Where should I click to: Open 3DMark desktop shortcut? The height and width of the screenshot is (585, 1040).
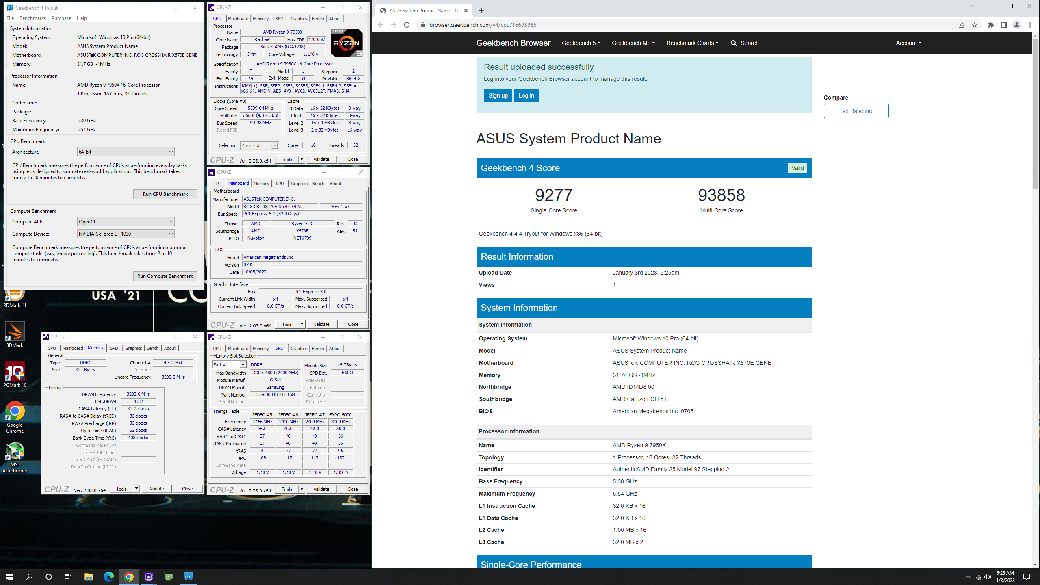[x=15, y=334]
